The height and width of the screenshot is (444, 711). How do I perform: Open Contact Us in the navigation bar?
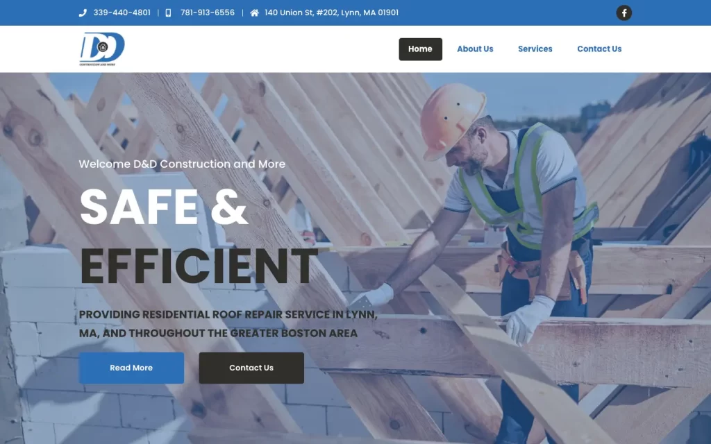pyautogui.click(x=599, y=49)
